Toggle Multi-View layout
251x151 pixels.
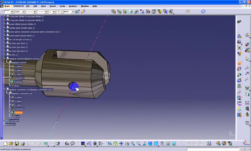tap(150, 143)
